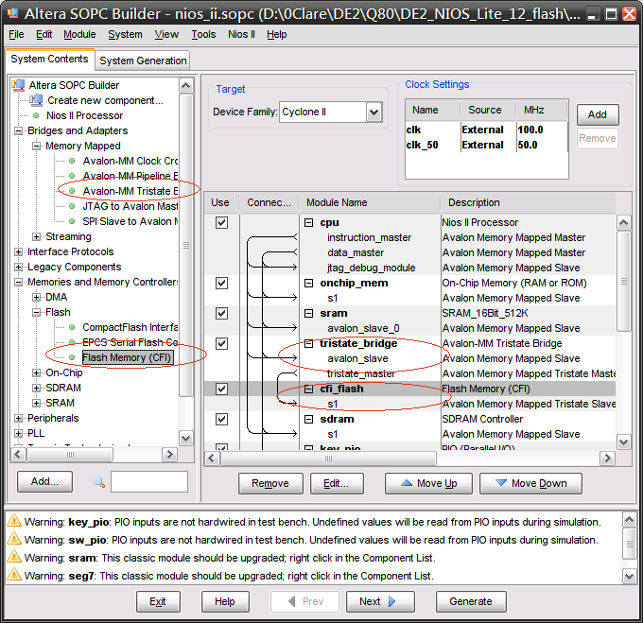Click the Move Up button
Viewport: 643px width, 623px height.
point(428,483)
